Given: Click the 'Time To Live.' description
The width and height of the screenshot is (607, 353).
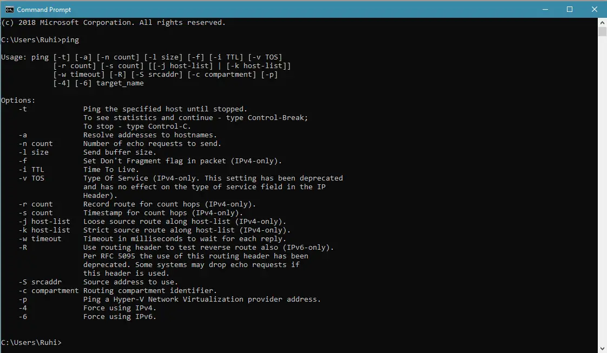Looking at the screenshot, I should [x=111, y=169].
